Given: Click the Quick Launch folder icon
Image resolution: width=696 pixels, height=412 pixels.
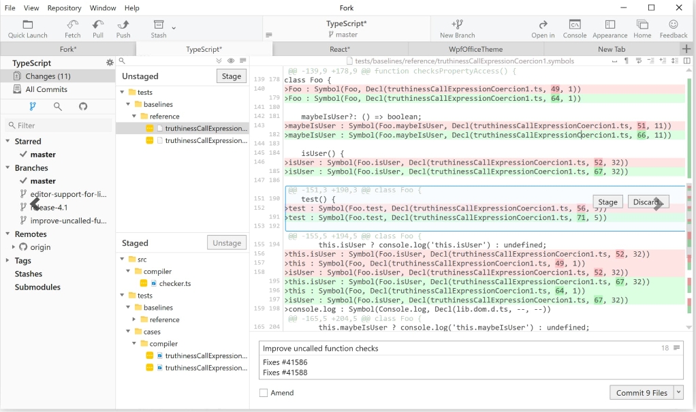Looking at the screenshot, I should click(28, 25).
